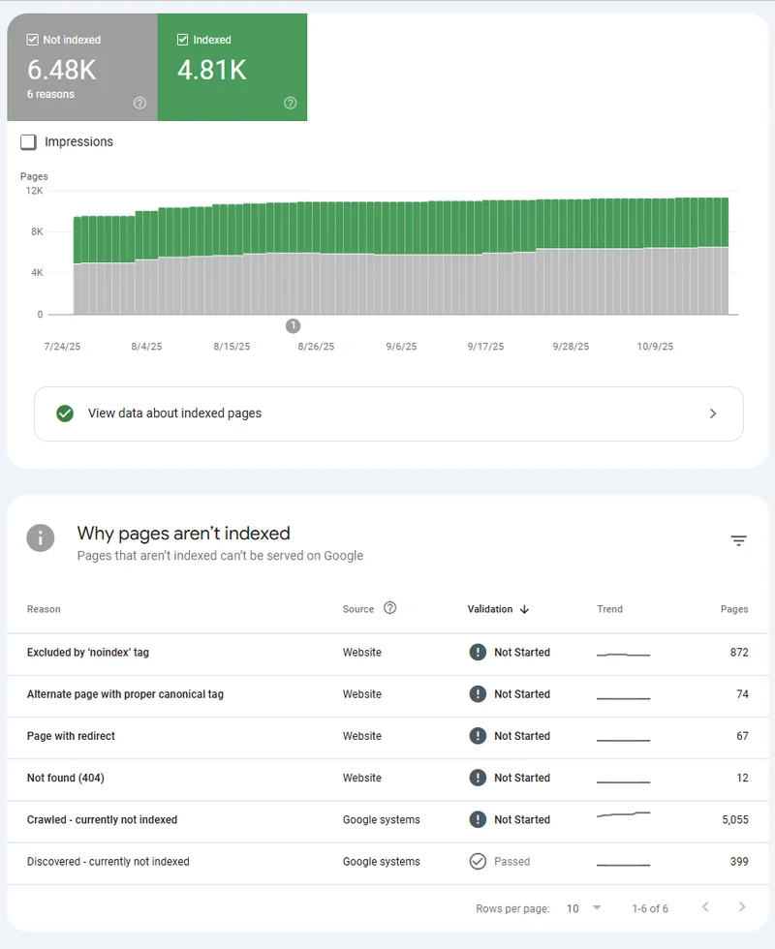Click Google systems source in Crawled row
Viewport: 775px width, 949px height.
point(382,819)
